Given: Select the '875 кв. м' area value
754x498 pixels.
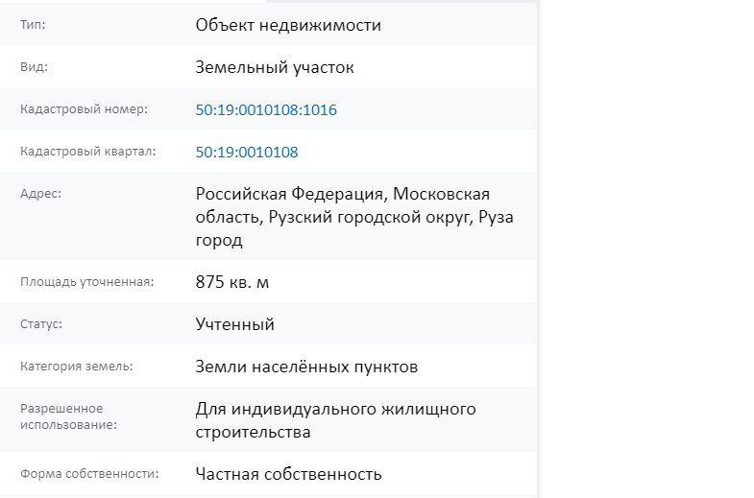Looking at the screenshot, I should [231, 282].
